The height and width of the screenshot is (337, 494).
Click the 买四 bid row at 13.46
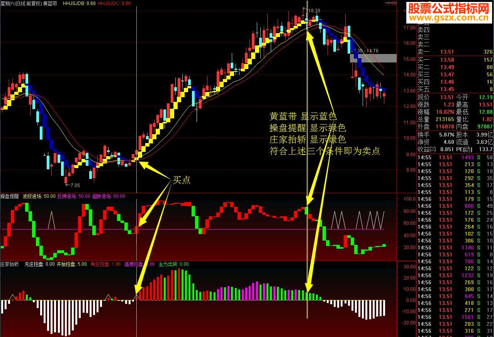(455, 82)
